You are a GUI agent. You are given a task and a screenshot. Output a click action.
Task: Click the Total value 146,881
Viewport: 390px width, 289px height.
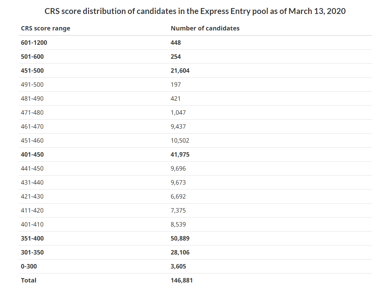coord(182,280)
